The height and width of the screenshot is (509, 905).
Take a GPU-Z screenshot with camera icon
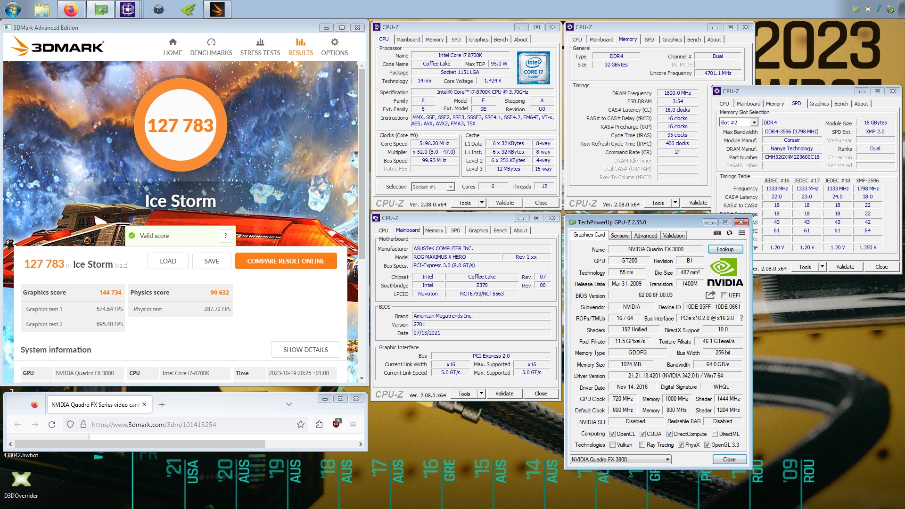pos(717,233)
